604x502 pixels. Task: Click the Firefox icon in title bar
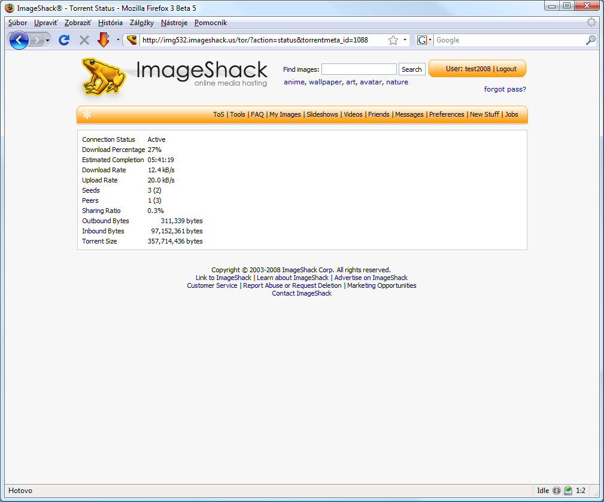[10, 8]
